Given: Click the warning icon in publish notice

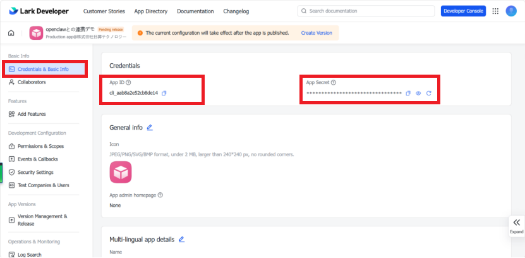Looking at the screenshot, I should [140, 33].
